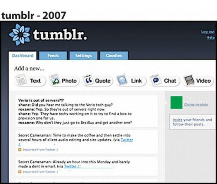This screenshot has height=184, width=217.
Task: Click the Log out link
Action: click(x=208, y=32)
